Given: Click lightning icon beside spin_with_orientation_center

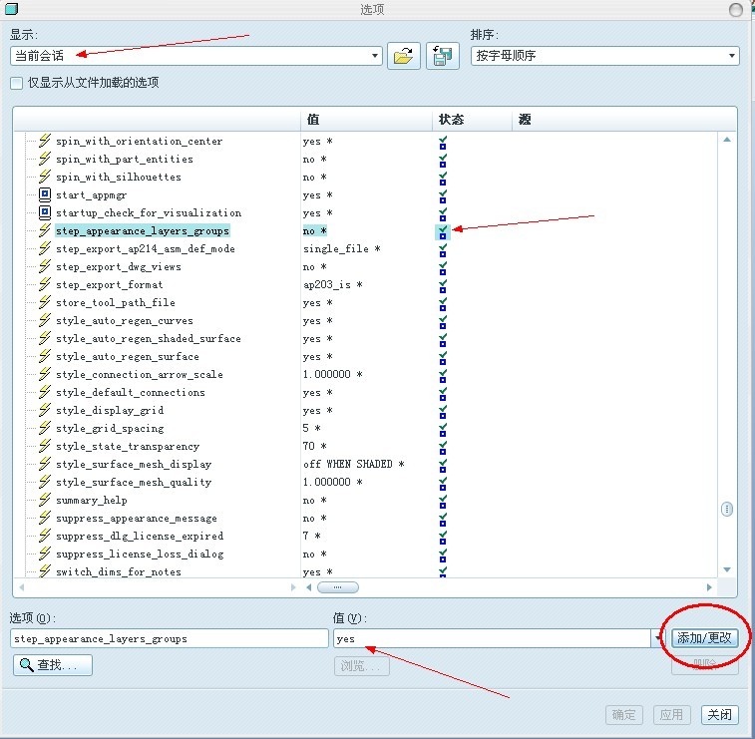Looking at the screenshot, I should 45,141.
